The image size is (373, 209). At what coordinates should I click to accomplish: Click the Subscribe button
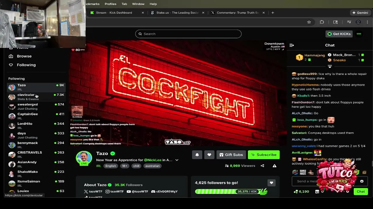(x=264, y=155)
